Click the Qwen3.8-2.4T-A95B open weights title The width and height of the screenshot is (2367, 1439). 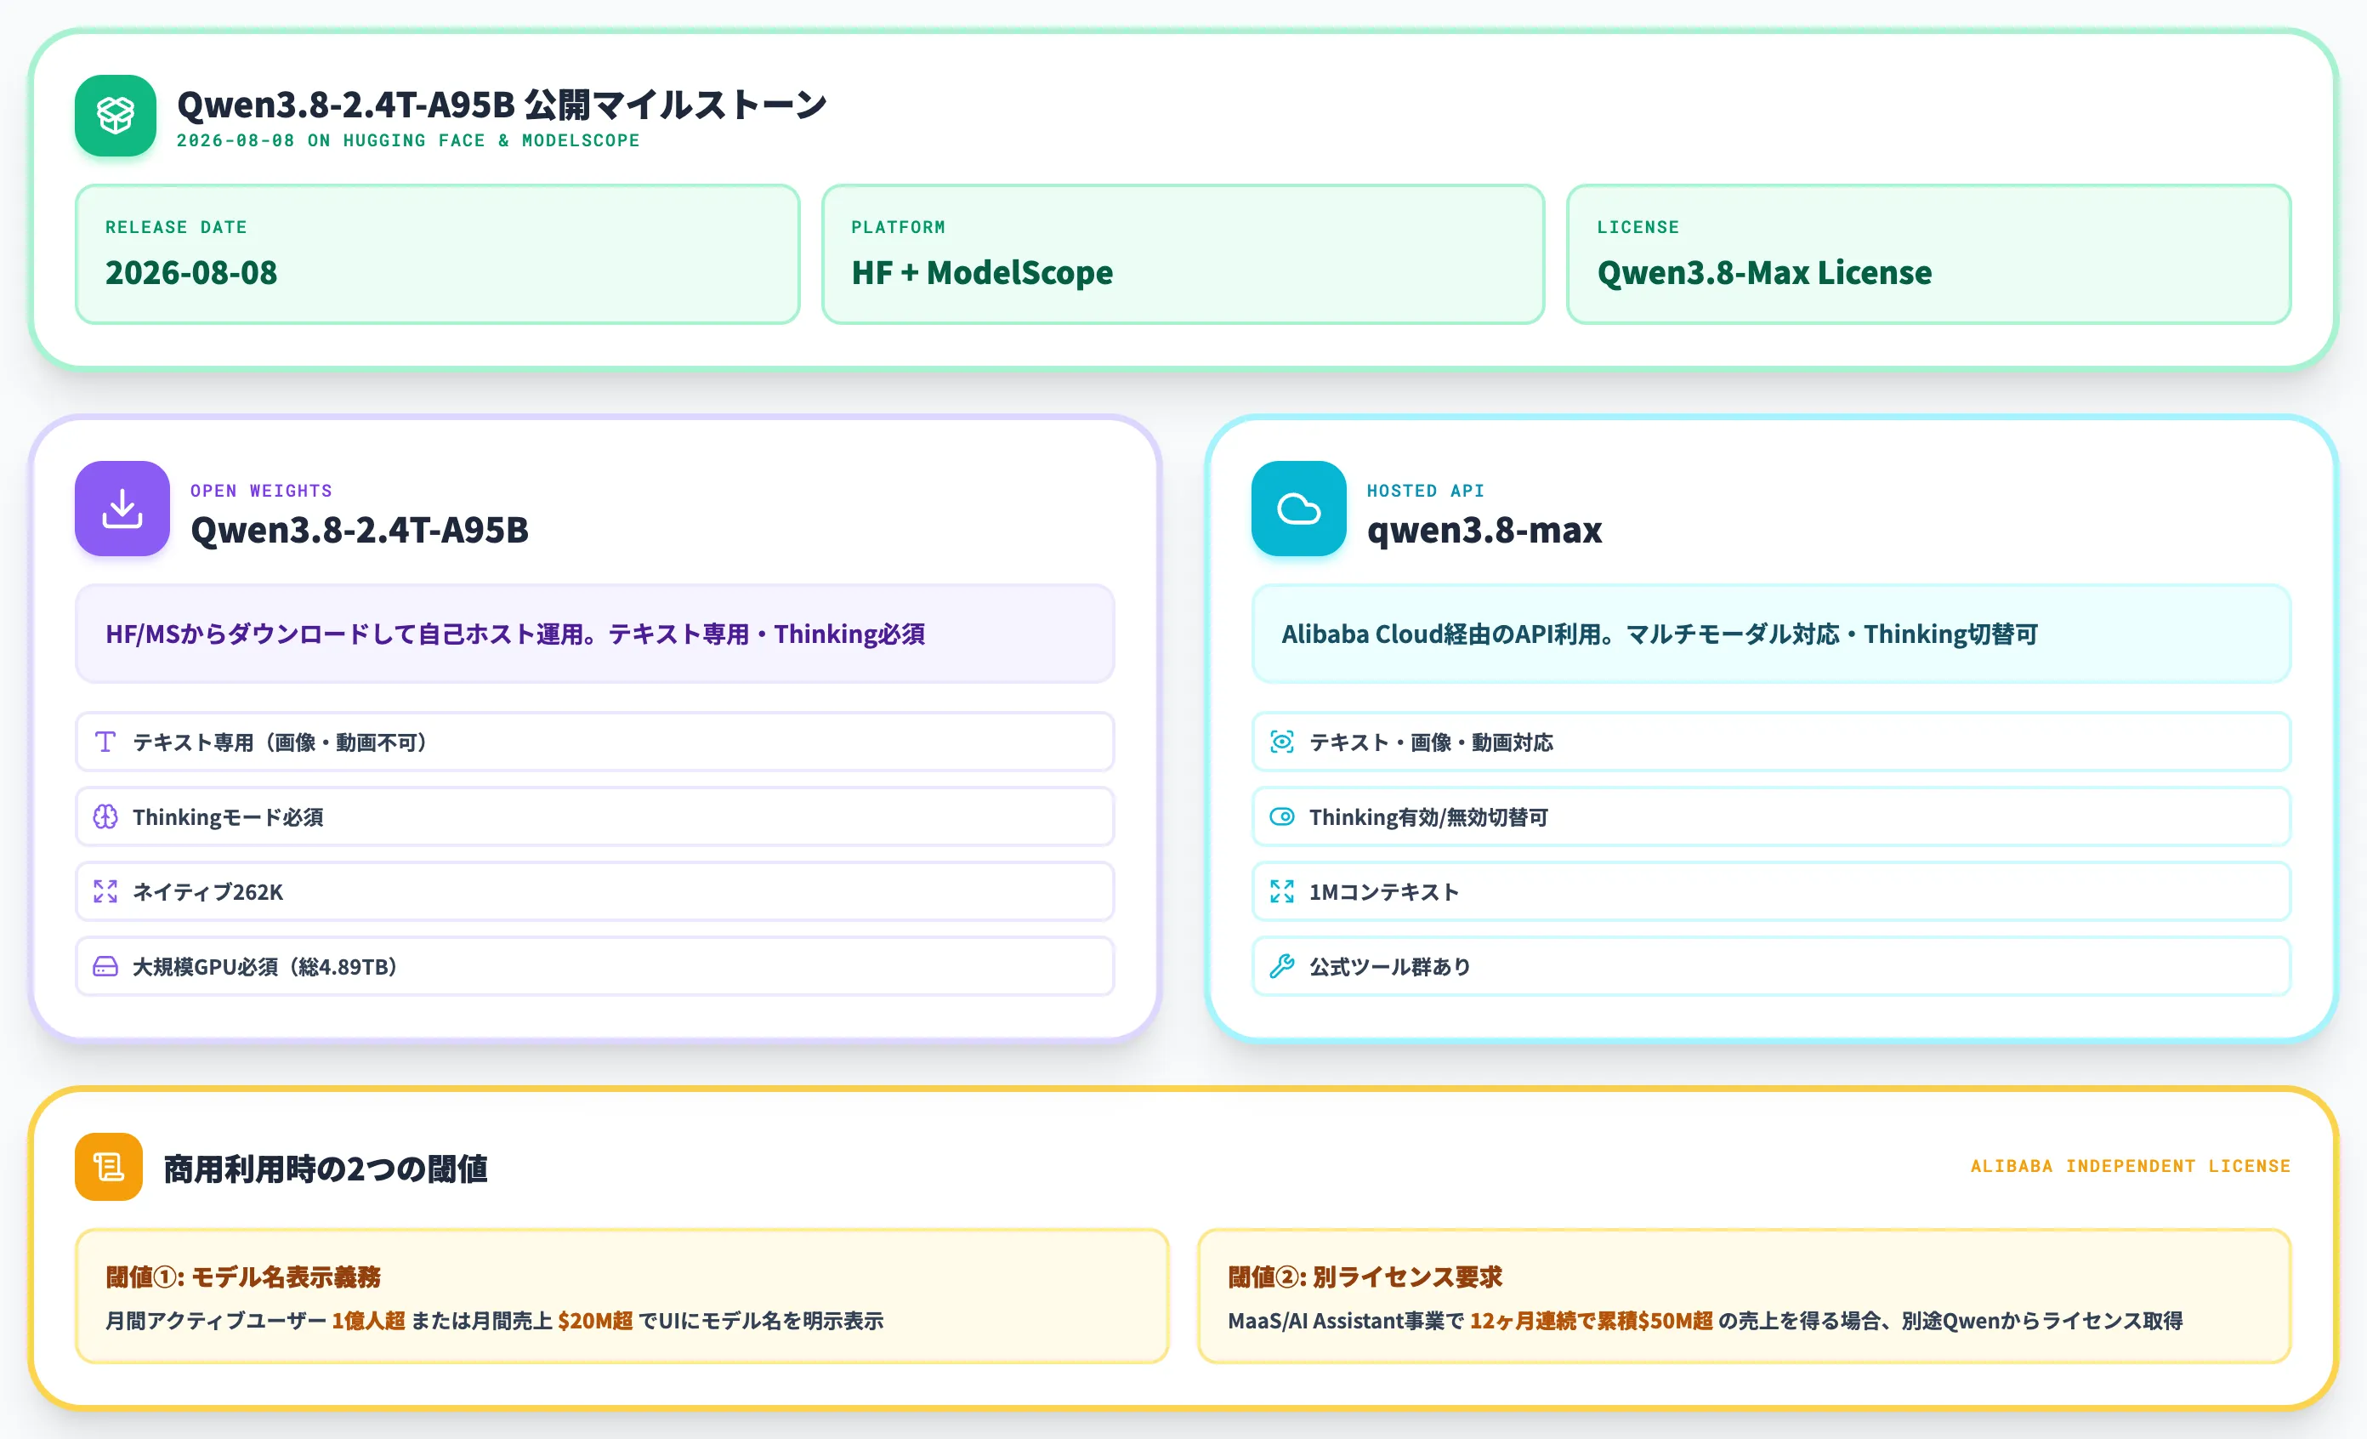360,529
